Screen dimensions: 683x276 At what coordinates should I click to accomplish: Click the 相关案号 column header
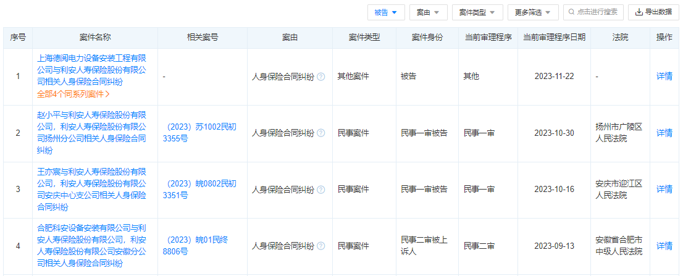pyautogui.click(x=203, y=38)
